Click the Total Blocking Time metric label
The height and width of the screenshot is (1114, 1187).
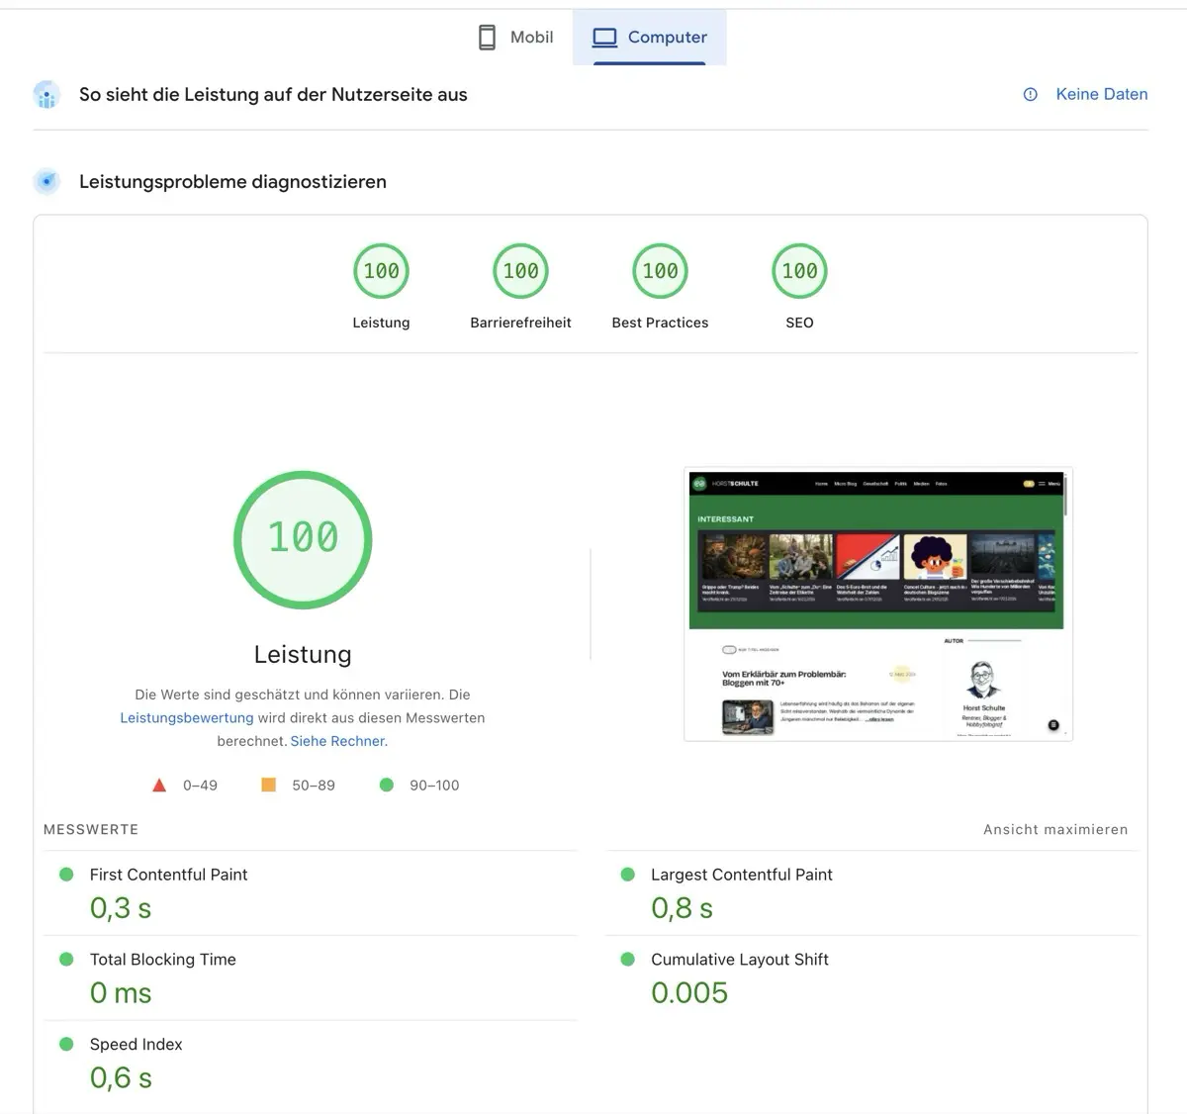pyautogui.click(x=163, y=960)
